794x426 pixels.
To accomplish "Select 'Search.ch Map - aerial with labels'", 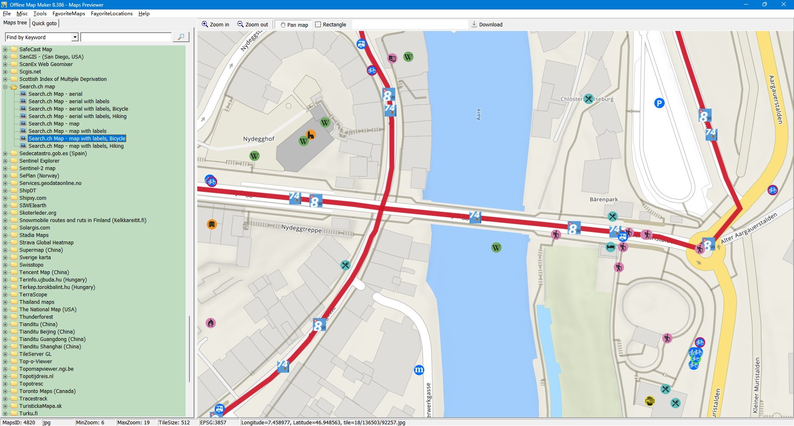I will click(69, 102).
